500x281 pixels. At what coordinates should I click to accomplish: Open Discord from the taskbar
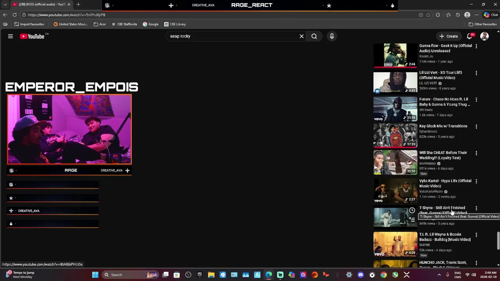pos(361,275)
